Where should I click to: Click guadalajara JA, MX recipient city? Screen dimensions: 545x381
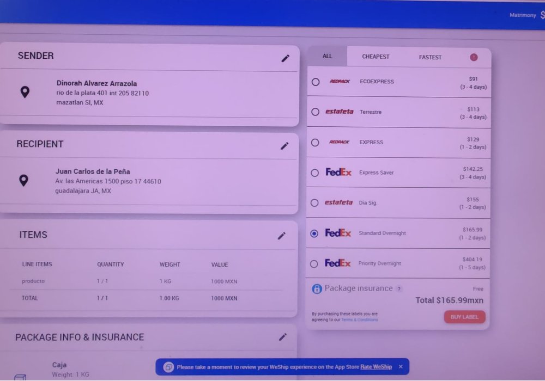[x=83, y=191]
